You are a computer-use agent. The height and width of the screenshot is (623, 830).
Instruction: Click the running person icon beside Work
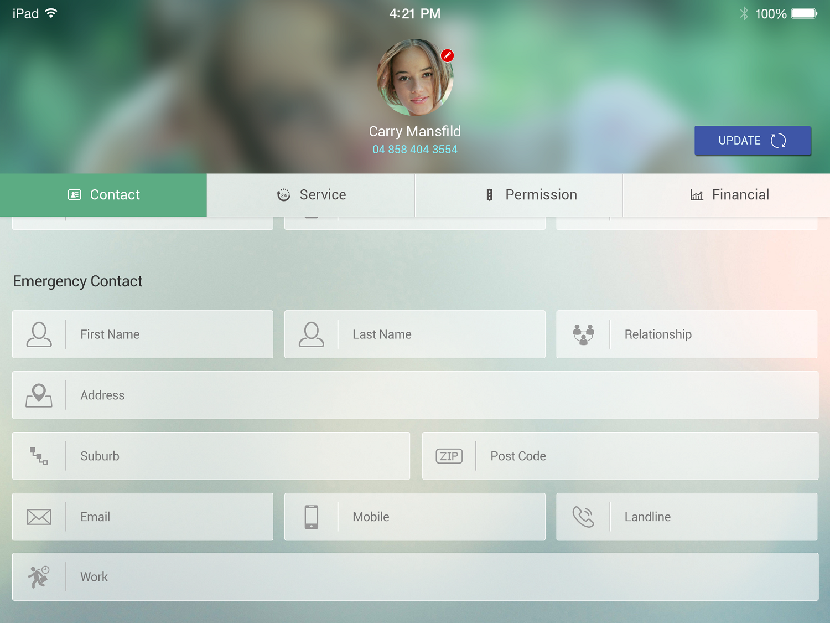click(x=39, y=577)
